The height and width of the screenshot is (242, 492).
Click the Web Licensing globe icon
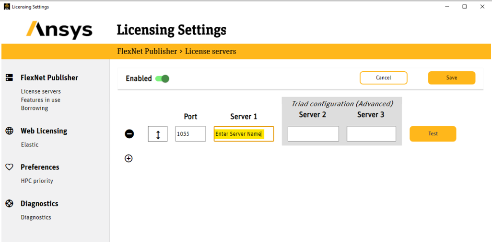click(9, 131)
